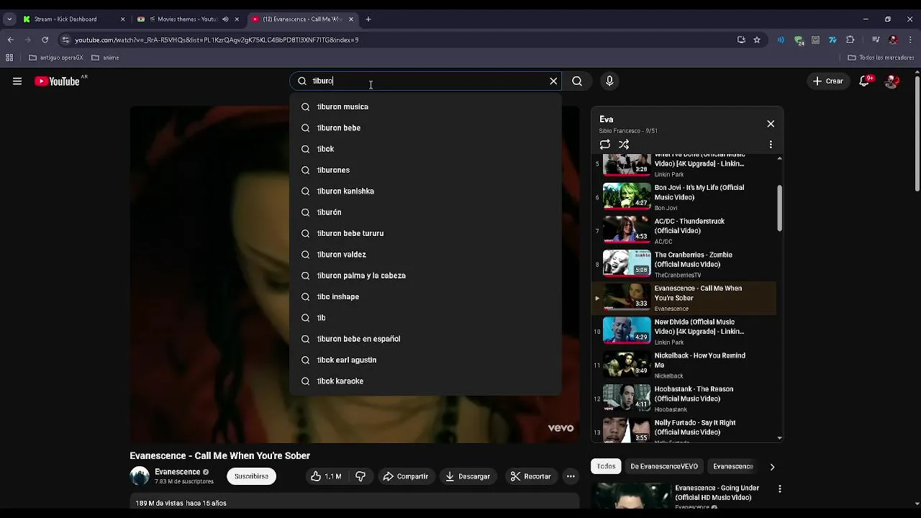Toggle playlist shuffle
The image size is (921, 518).
(x=624, y=145)
